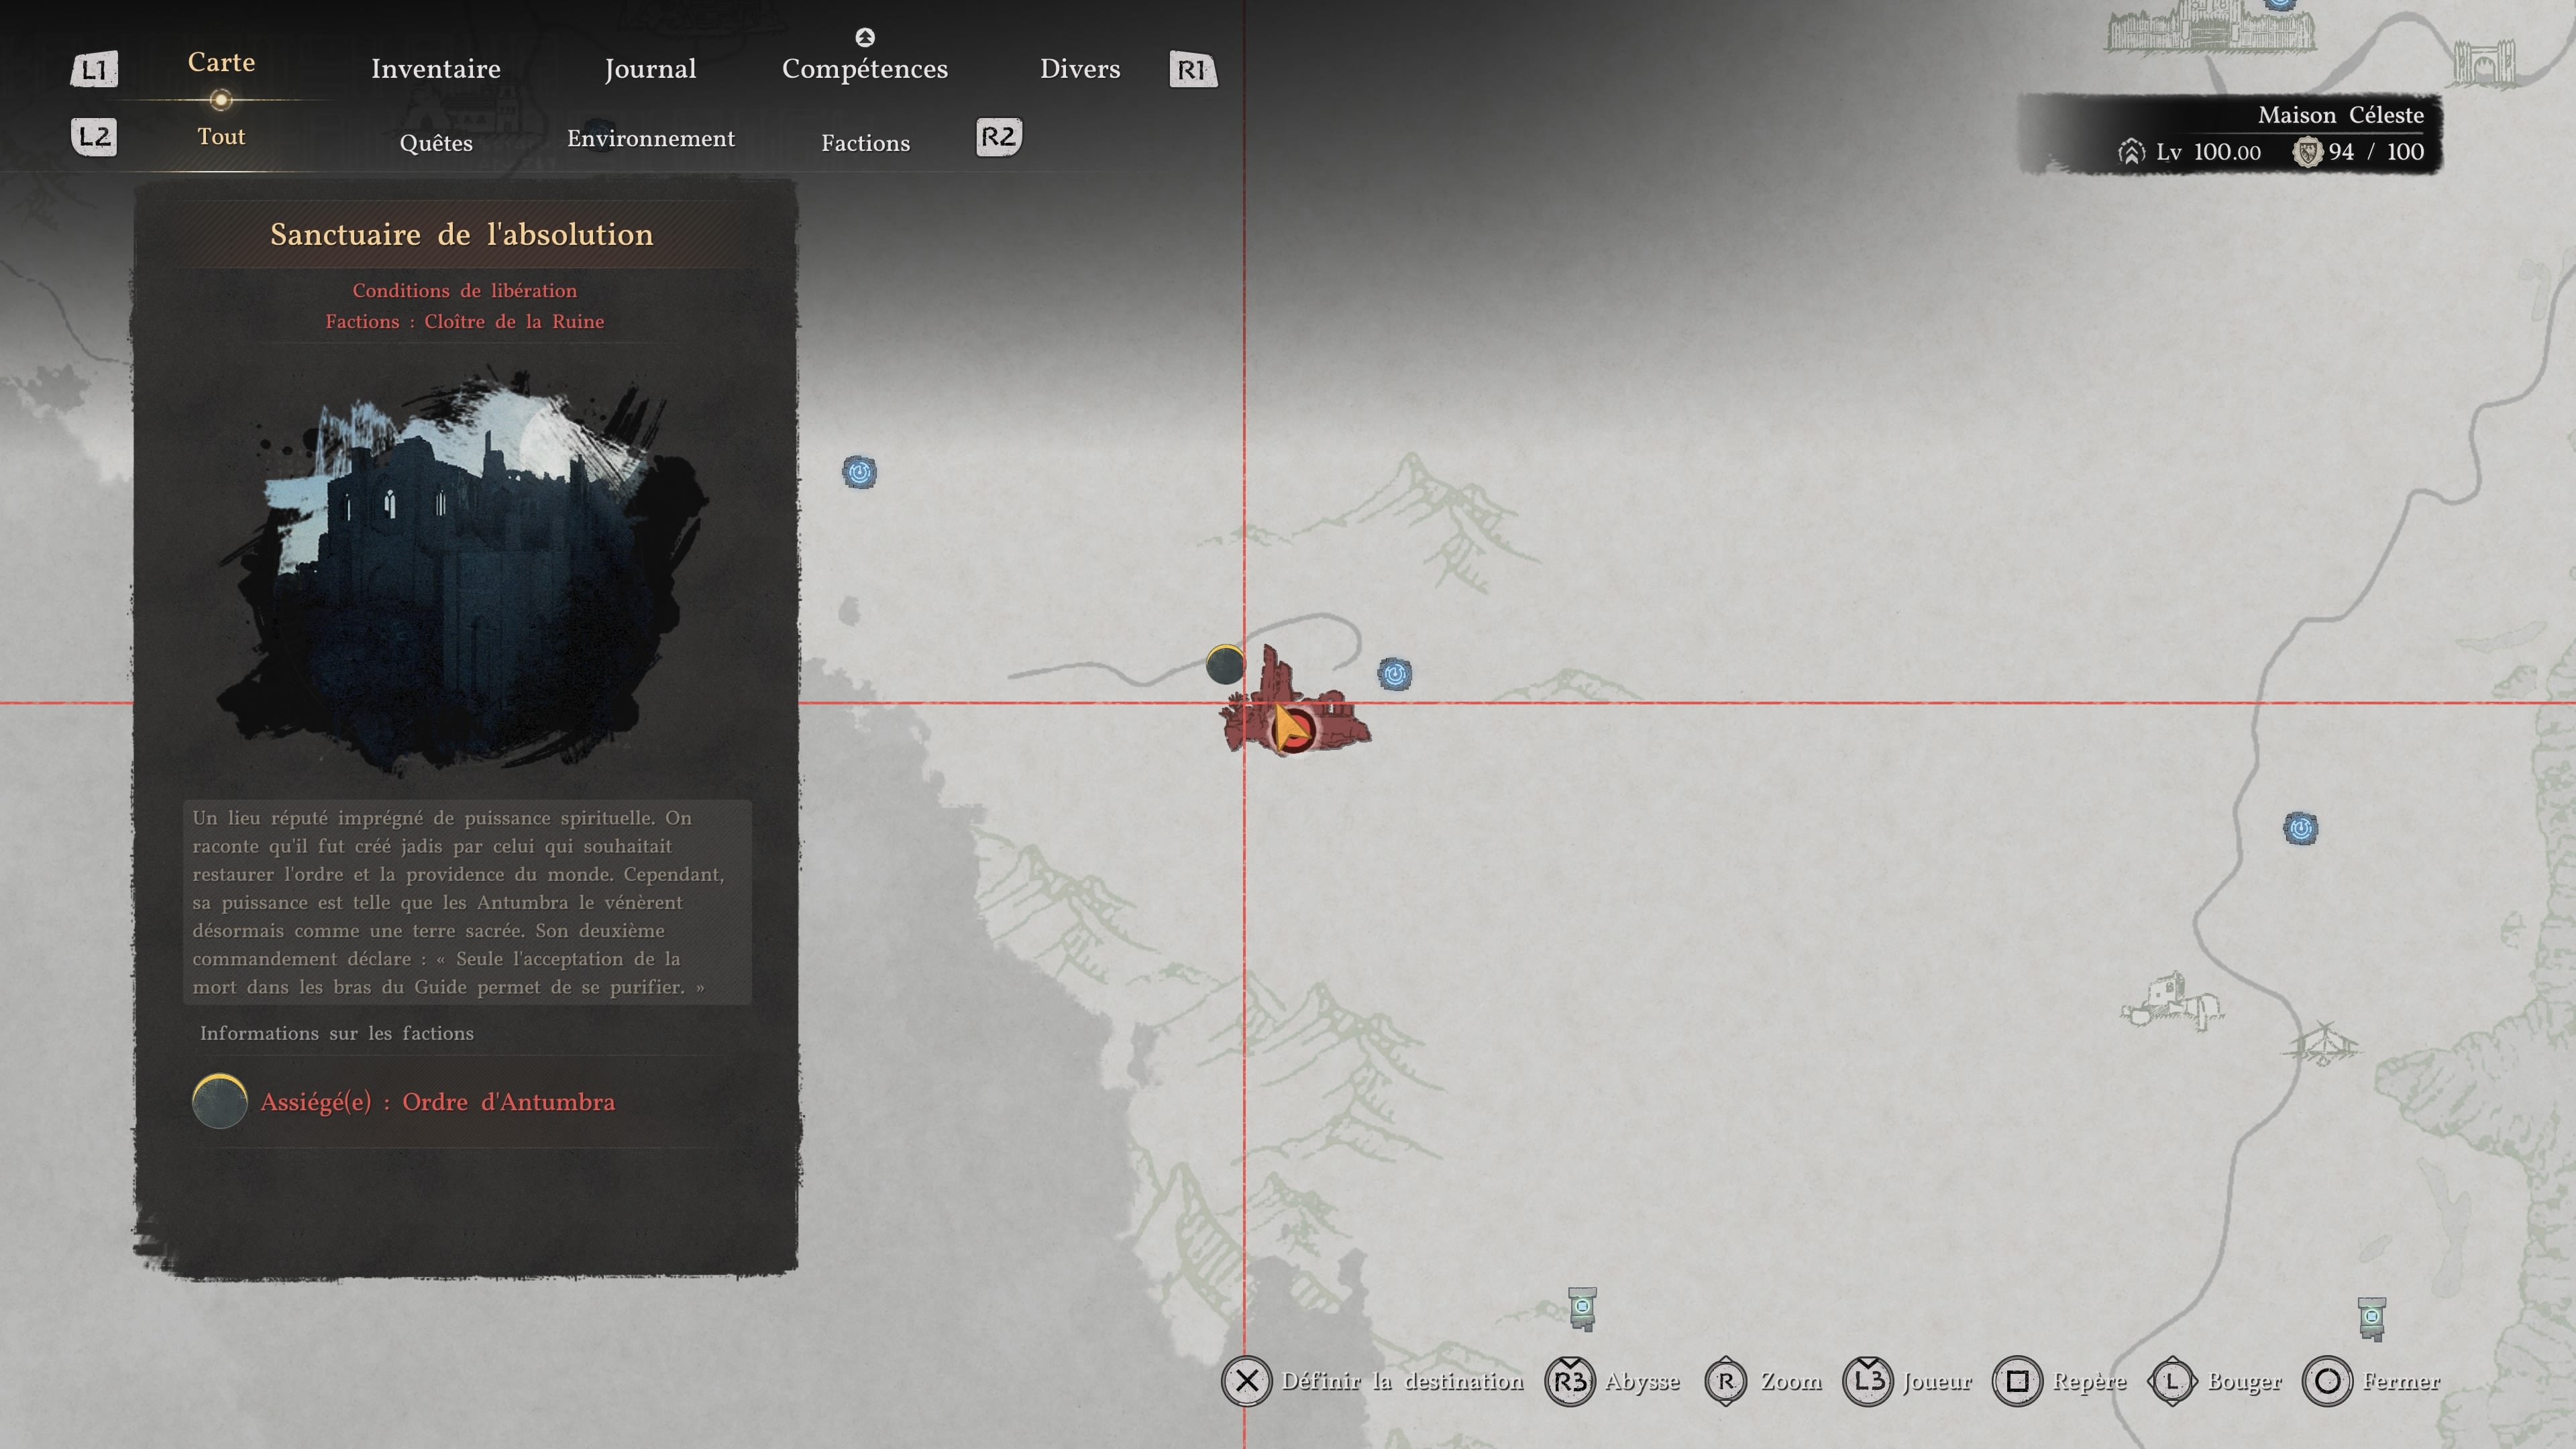Select the red Sanctuaire silhouette on the map

pos(1295,702)
